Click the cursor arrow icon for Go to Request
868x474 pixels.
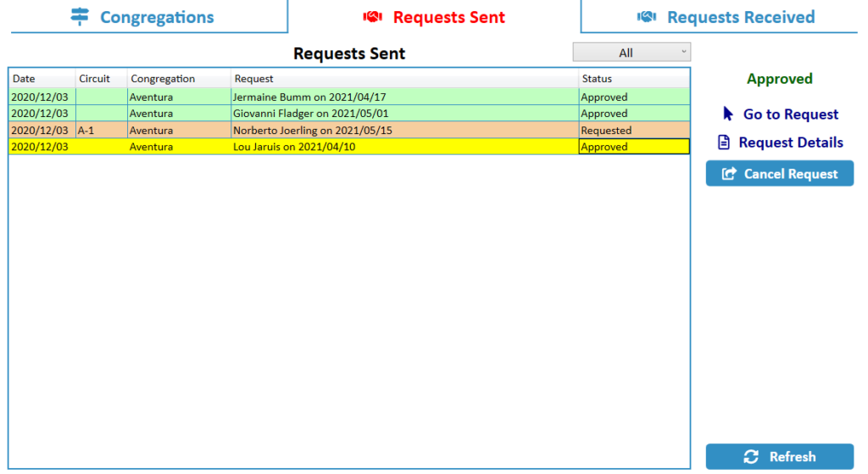point(728,114)
